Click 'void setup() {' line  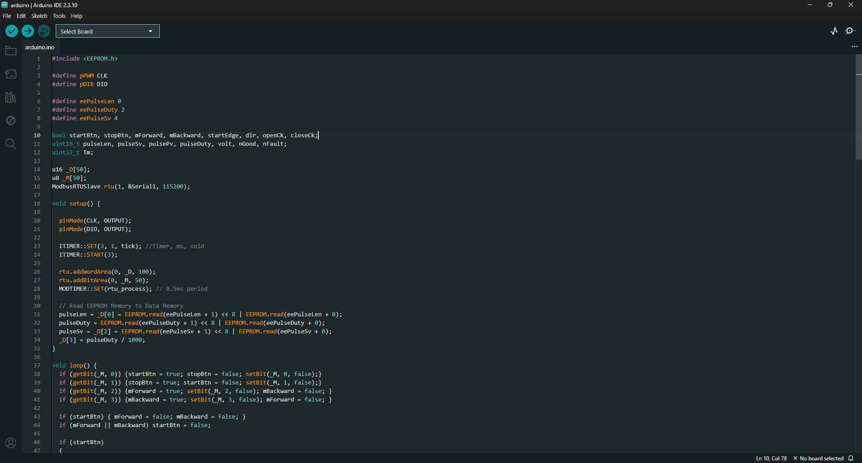coord(76,204)
